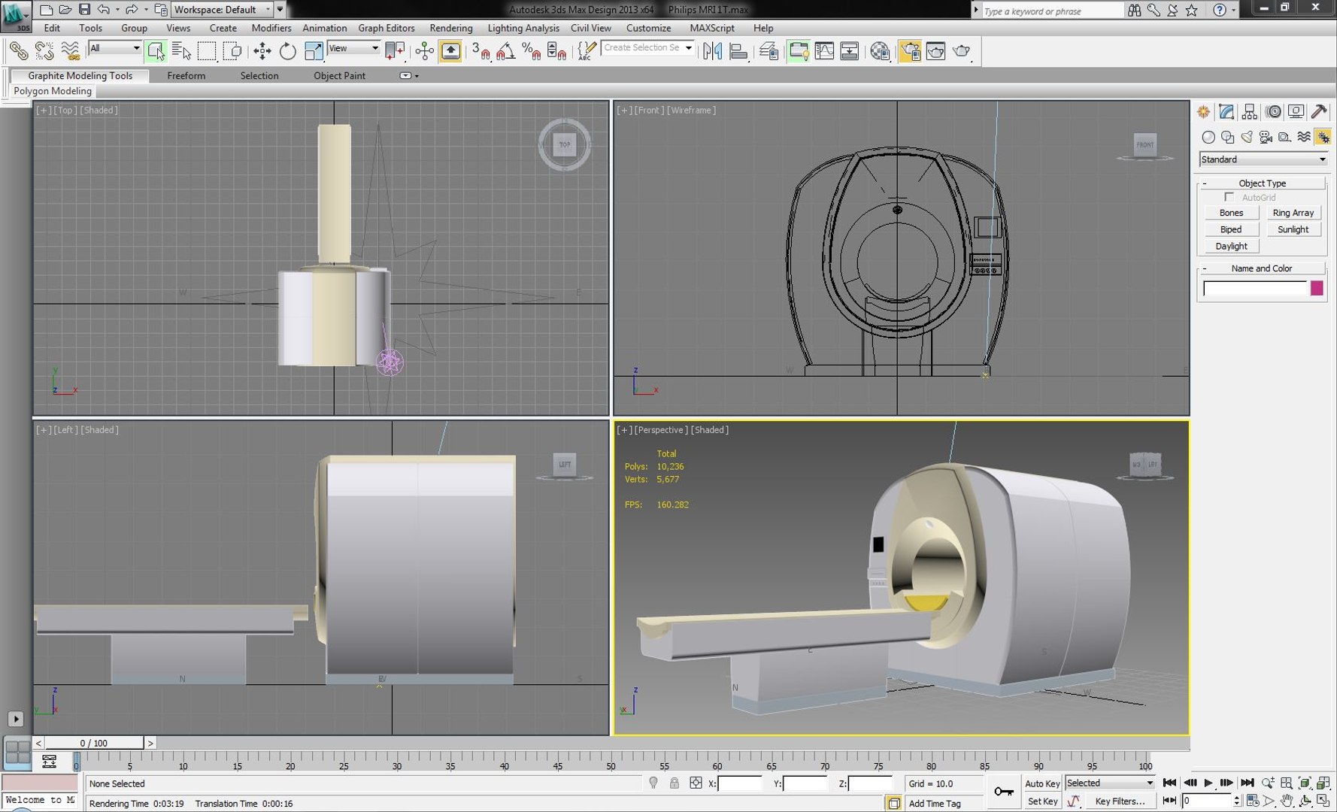The height and width of the screenshot is (812, 1337).
Task: Click Zoom Extents All viewport control
Action: point(1323,783)
